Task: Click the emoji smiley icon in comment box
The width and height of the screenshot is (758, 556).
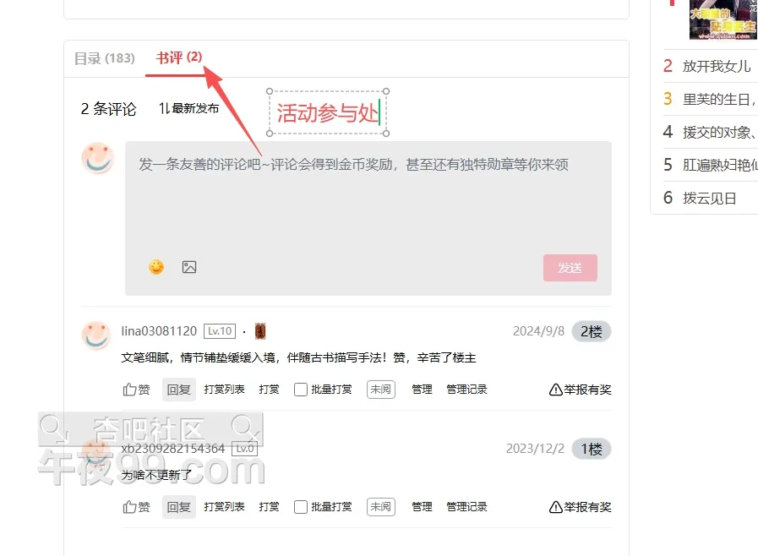Action: pos(156,267)
